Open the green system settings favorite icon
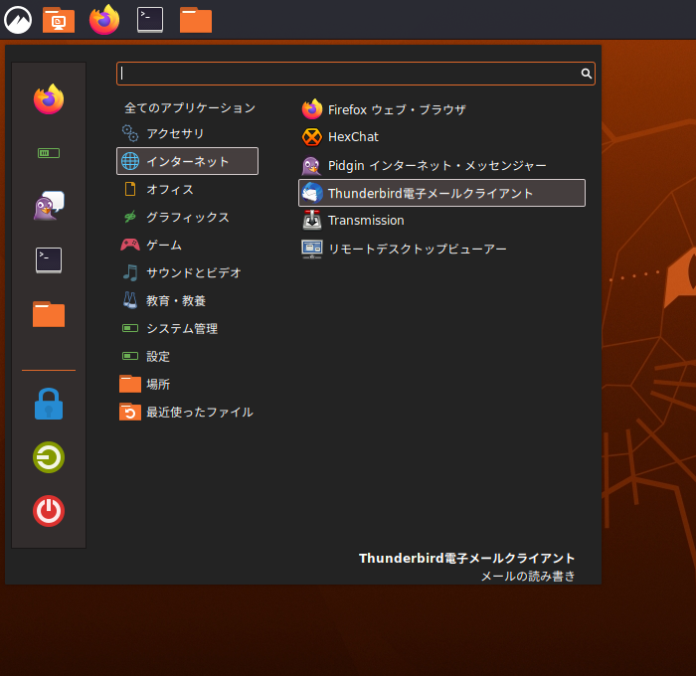Viewport: 696px width, 676px height. 49,153
